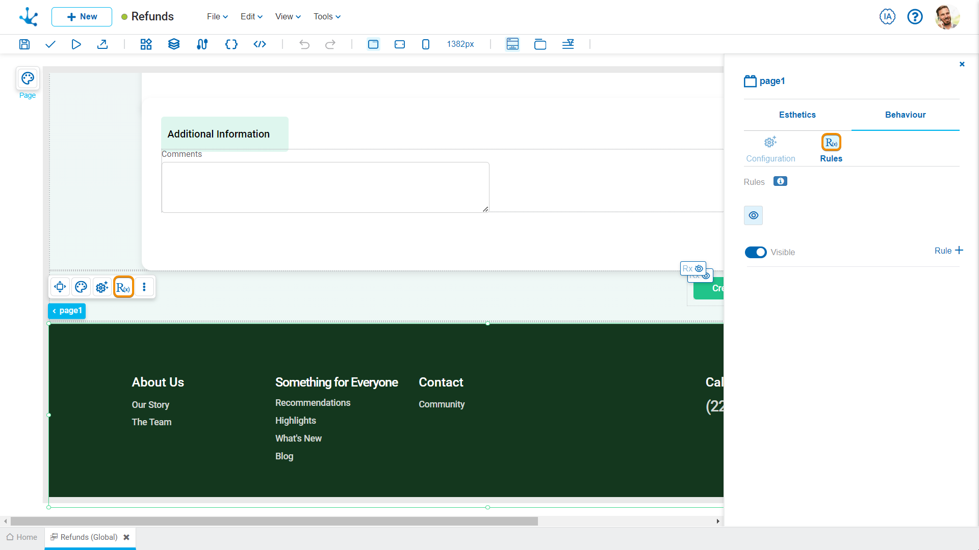The image size is (979, 550).
Task: Click the more options ellipsis icon
Action: coord(144,287)
